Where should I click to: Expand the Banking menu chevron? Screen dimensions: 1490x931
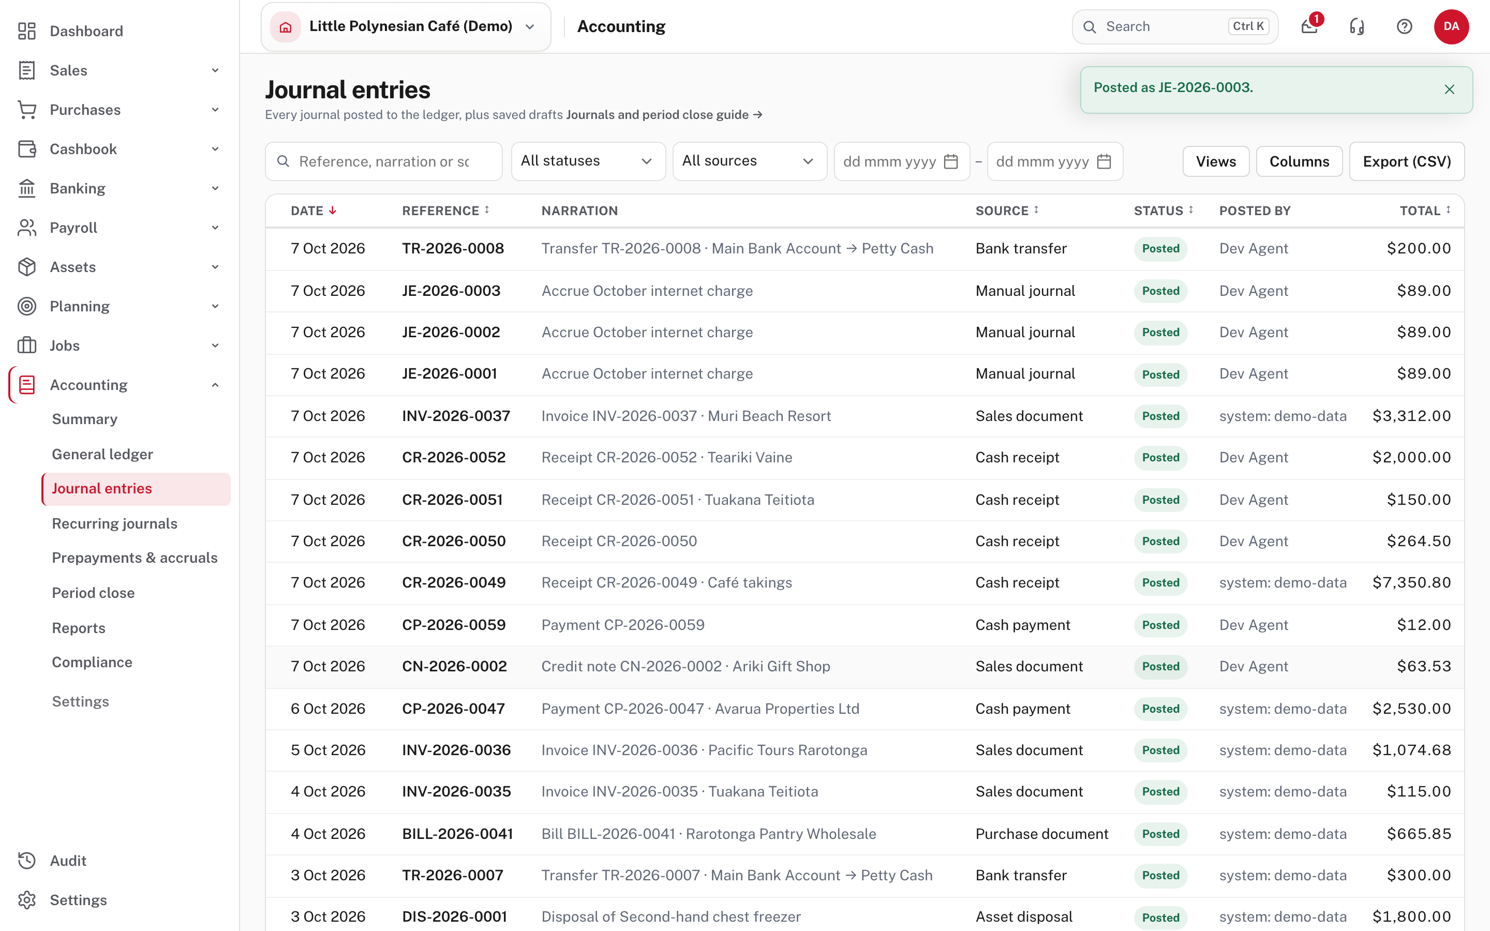pos(216,188)
